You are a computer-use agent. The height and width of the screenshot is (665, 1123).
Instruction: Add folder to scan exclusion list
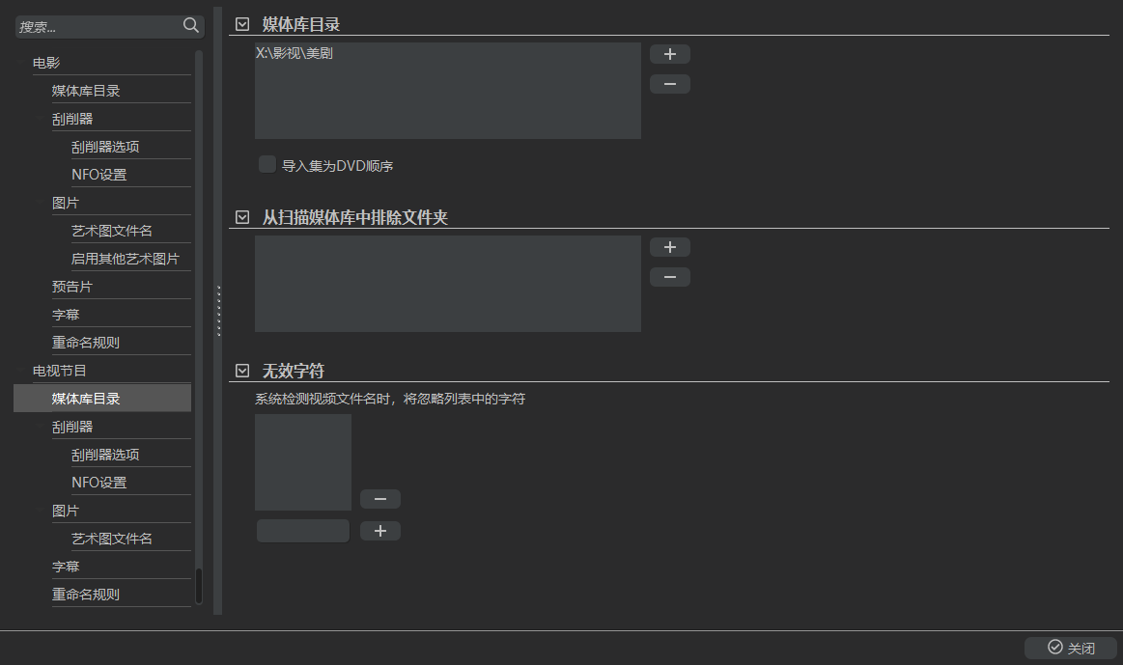point(669,247)
